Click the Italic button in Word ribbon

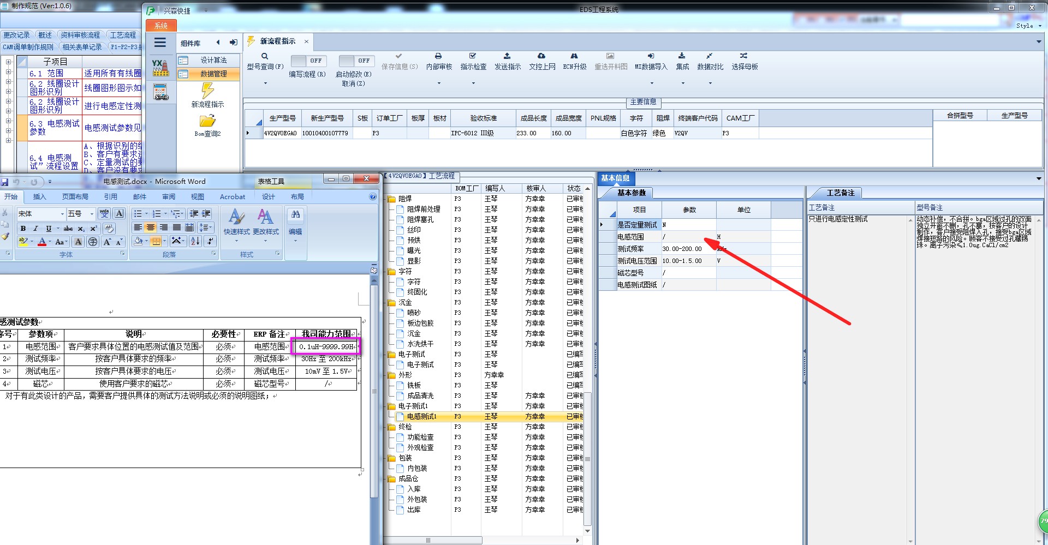[35, 229]
